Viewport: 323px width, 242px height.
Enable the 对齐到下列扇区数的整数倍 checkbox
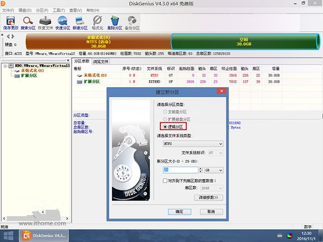pyautogui.click(x=165, y=181)
